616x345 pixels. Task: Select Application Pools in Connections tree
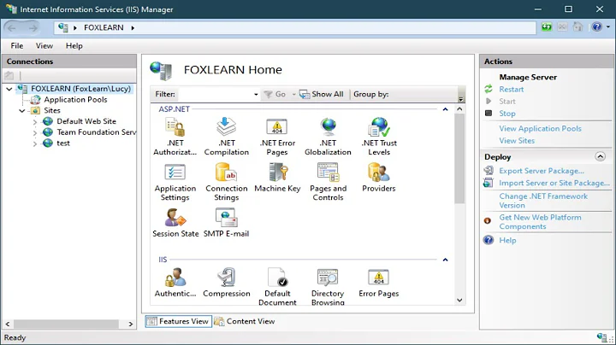(x=75, y=100)
